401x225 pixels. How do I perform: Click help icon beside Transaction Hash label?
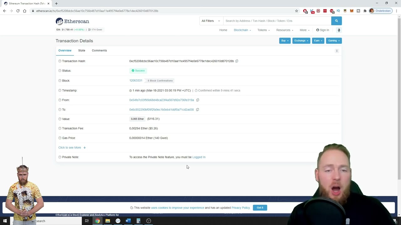click(60, 61)
